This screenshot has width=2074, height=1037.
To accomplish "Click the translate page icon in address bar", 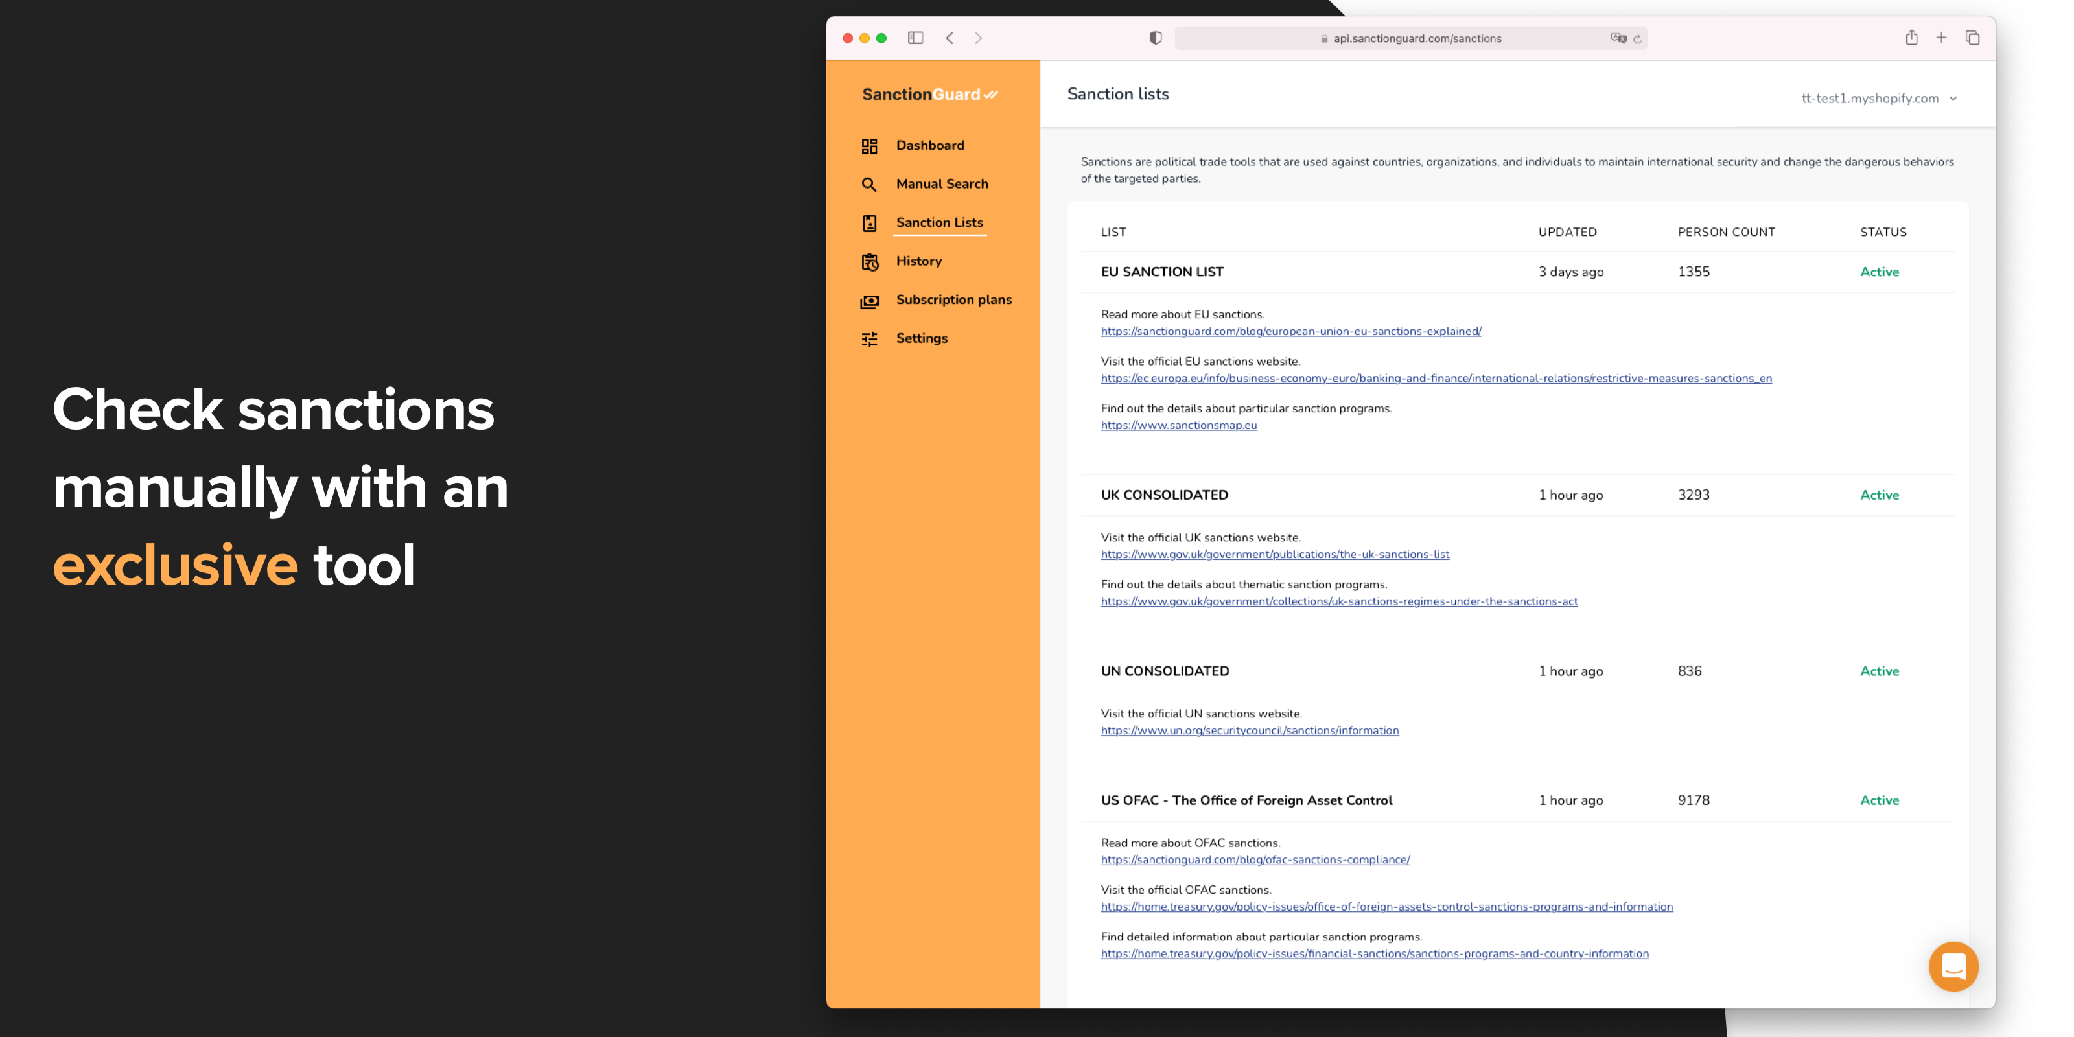I will pyautogui.click(x=1618, y=38).
